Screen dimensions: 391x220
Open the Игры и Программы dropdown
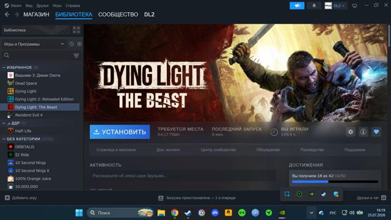tap(34, 44)
